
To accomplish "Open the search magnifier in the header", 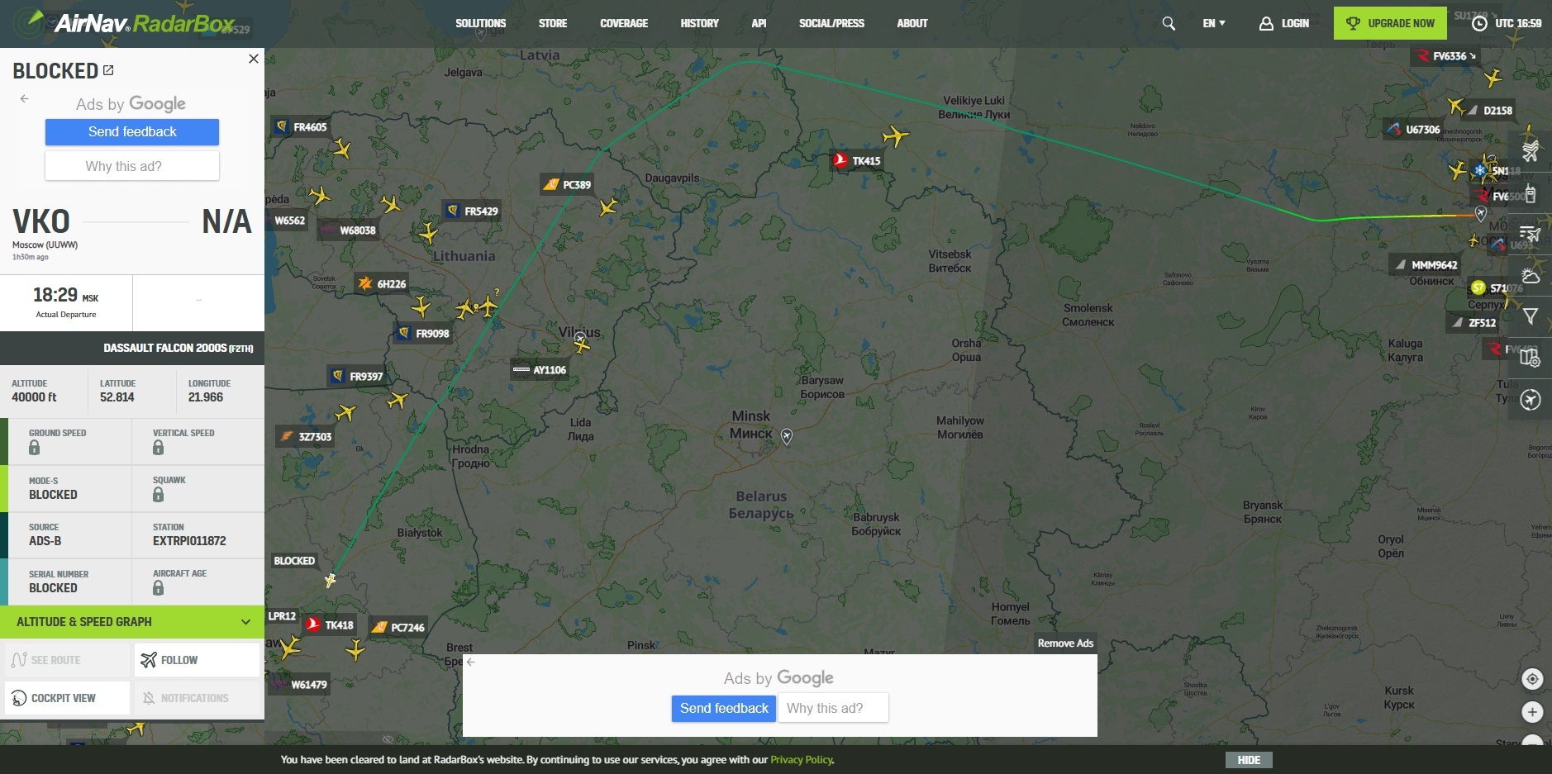I will tap(1169, 23).
